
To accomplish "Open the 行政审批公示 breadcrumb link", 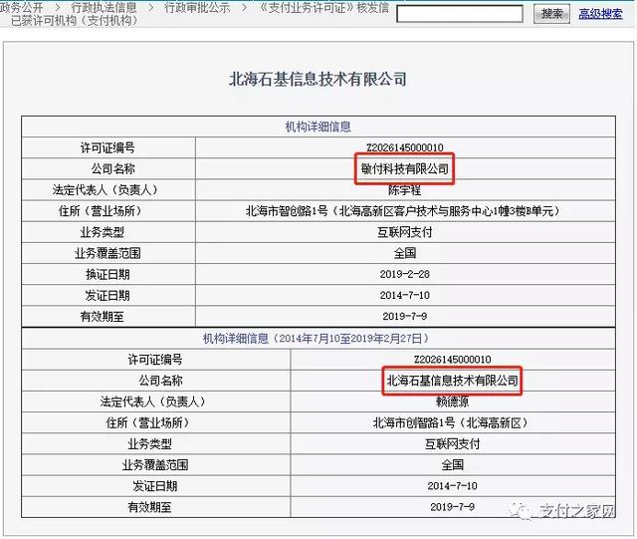I will [197, 7].
